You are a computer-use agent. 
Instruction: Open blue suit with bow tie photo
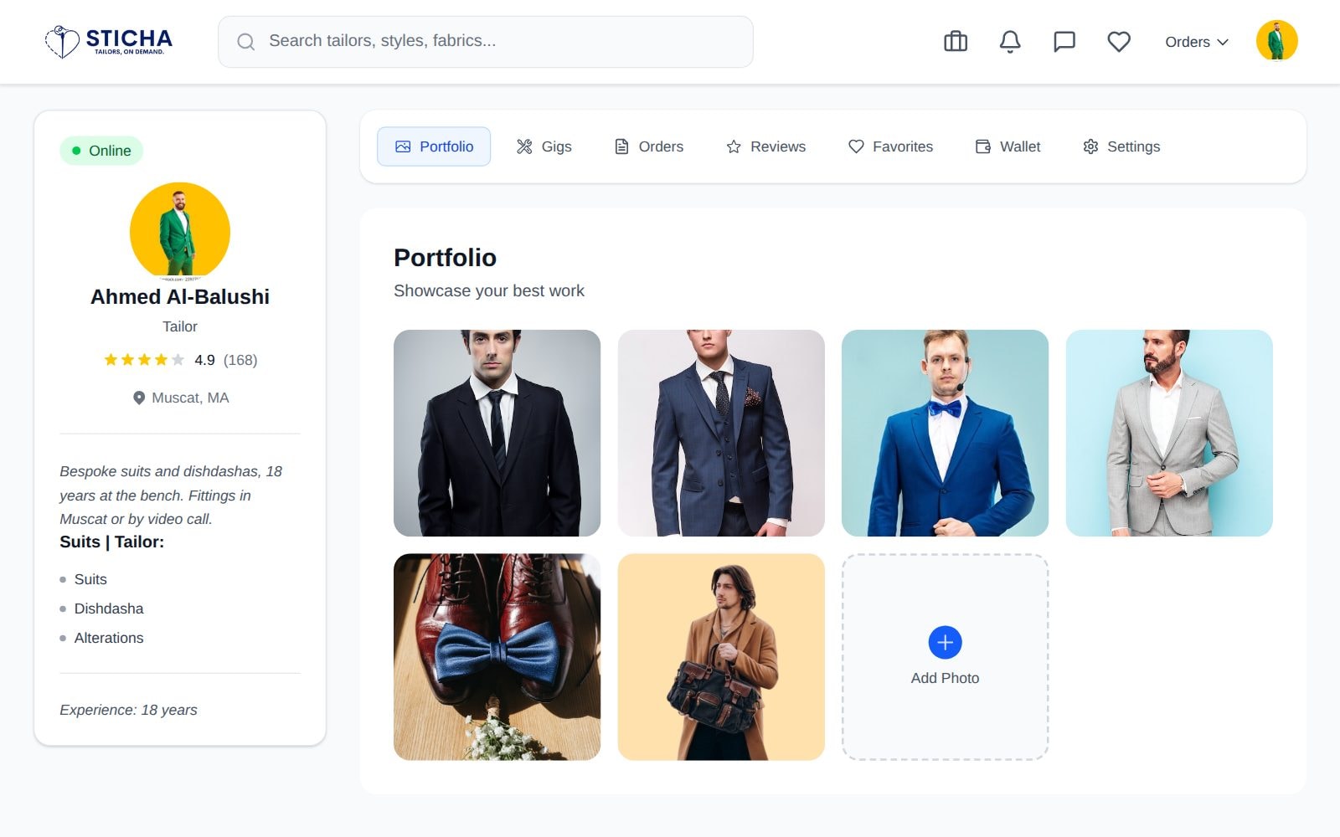tap(945, 433)
